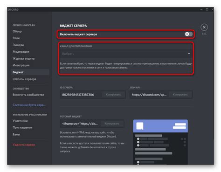
Task: Open the Роли settings section
Action: click(x=16, y=38)
